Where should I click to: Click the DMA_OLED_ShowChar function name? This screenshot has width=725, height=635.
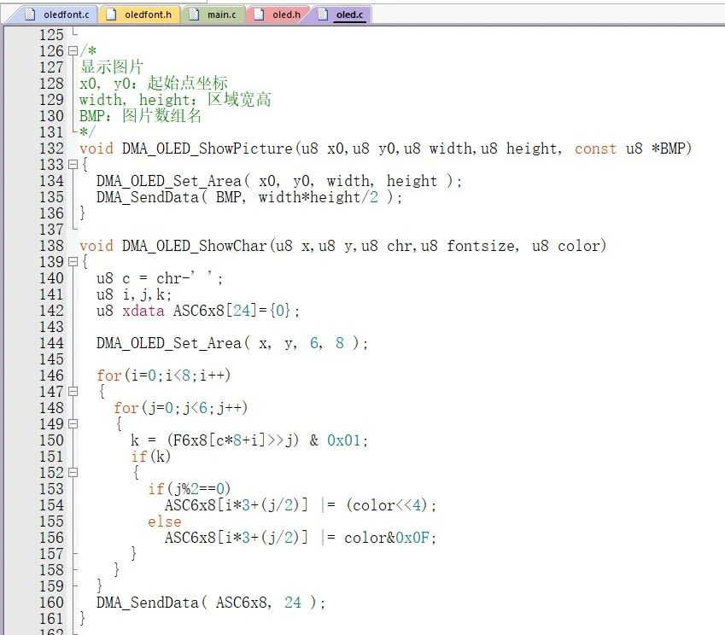pos(194,246)
